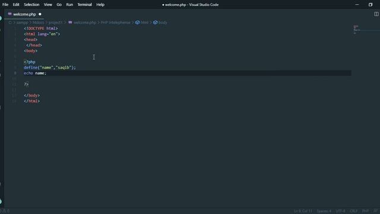Minimize the VS Code window
Viewport: 380px width, 214px height.
pyautogui.click(x=357, y=5)
